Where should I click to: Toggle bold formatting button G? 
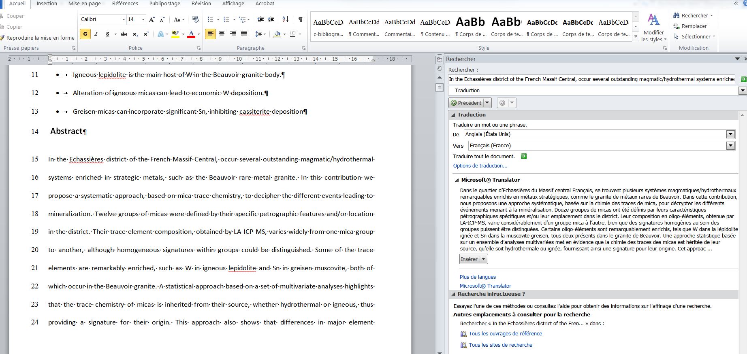click(x=85, y=34)
